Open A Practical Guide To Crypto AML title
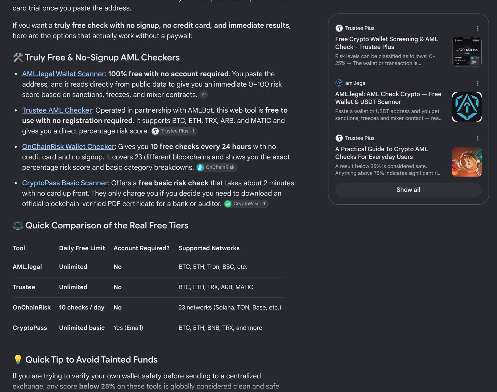 [381, 153]
